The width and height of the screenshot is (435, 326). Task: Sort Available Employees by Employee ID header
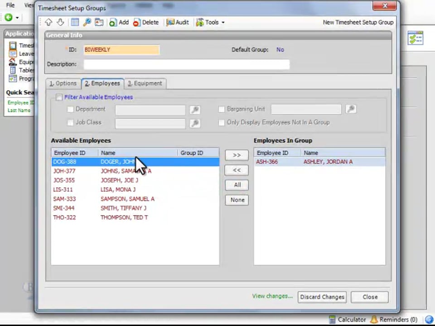pyautogui.click(x=75, y=153)
